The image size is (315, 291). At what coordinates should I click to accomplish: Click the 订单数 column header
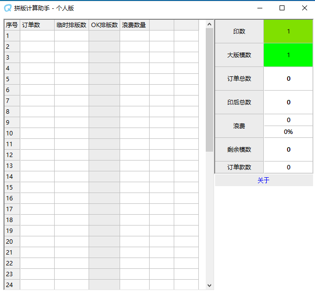[x=37, y=25]
